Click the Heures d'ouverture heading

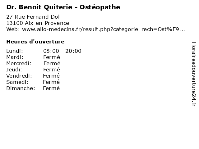coord(35,42)
